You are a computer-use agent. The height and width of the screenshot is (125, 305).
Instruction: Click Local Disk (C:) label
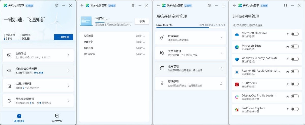tap(164, 25)
